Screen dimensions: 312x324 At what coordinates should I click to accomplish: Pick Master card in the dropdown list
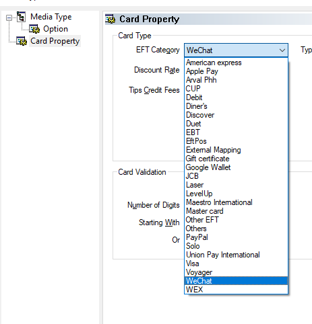pos(236,211)
